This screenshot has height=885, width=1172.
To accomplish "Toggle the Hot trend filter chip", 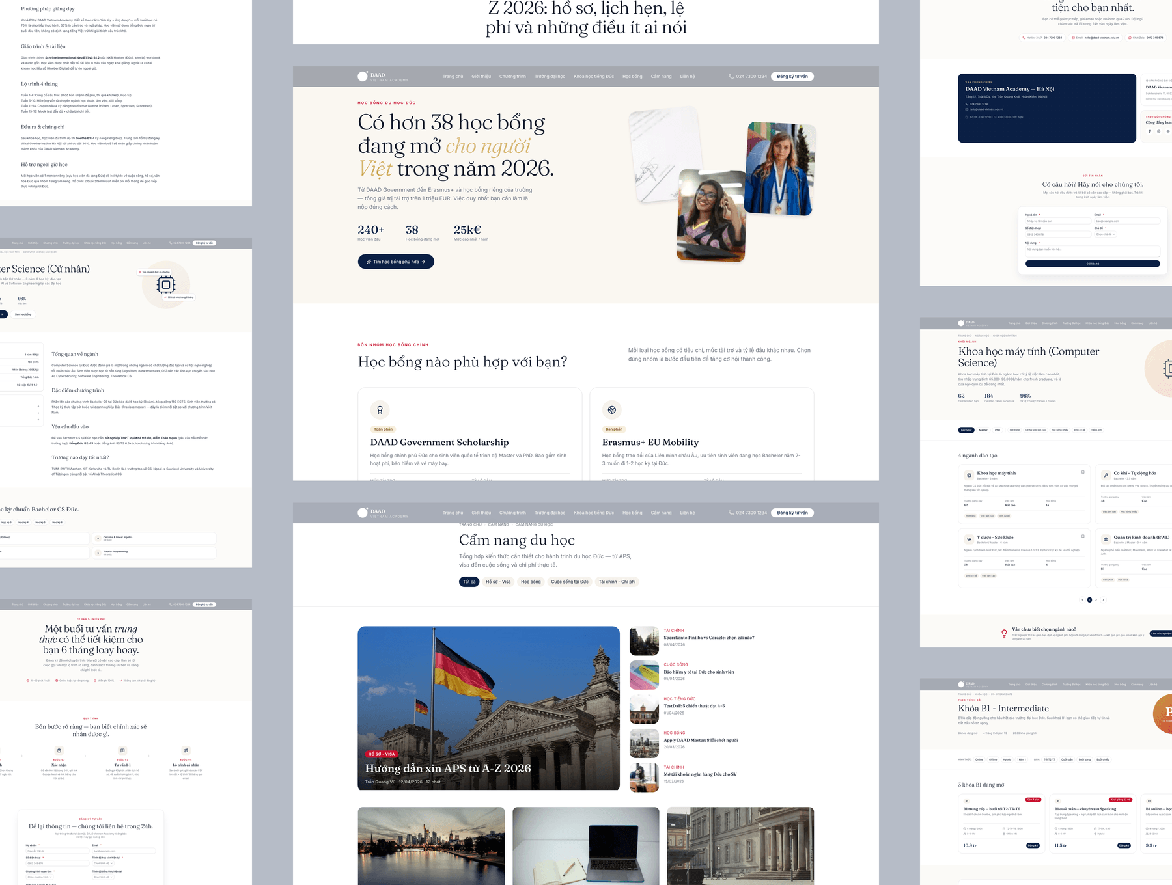I will (1014, 430).
